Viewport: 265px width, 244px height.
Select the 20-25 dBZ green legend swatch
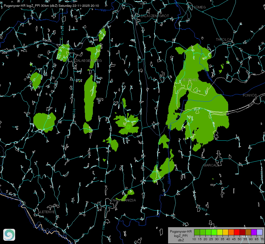click(208, 232)
